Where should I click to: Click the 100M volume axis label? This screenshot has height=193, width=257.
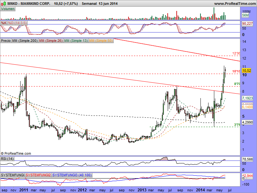pos(246,12)
